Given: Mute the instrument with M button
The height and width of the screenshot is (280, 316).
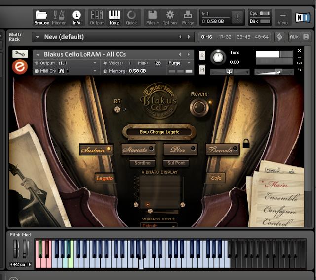Looking at the screenshot, I should click(x=202, y=70).
